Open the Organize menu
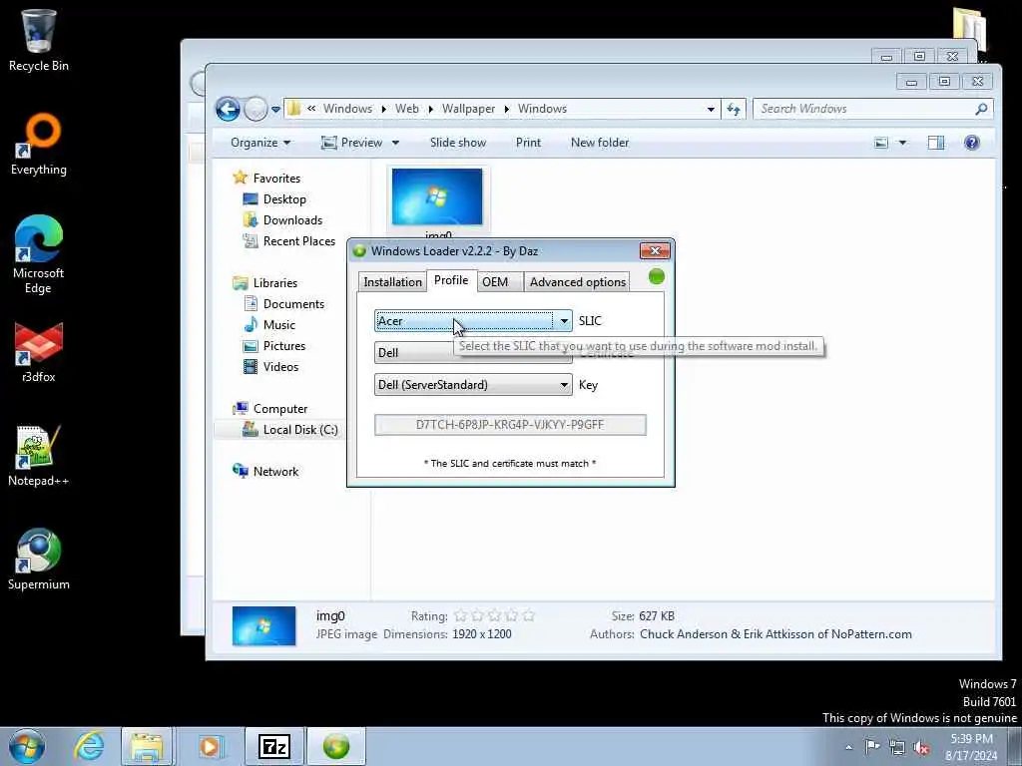This screenshot has width=1022, height=766. pyautogui.click(x=260, y=143)
